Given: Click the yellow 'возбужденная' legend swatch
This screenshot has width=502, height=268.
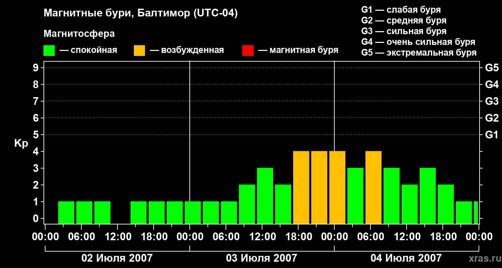Looking at the screenshot, I should pos(140,51).
